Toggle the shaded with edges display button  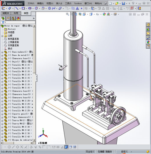(66, 147)
